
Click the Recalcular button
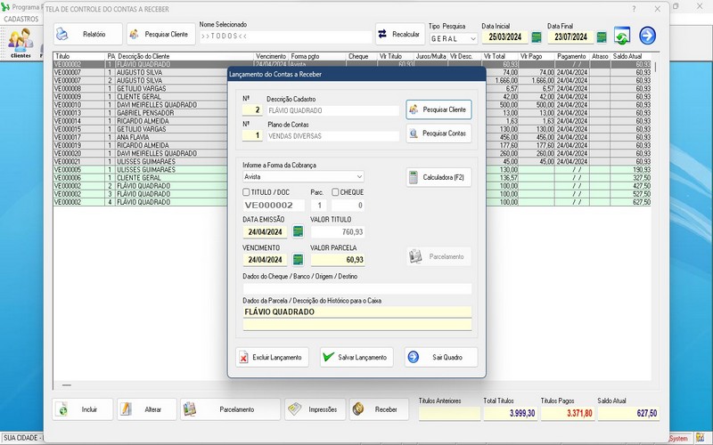pyautogui.click(x=399, y=34)
